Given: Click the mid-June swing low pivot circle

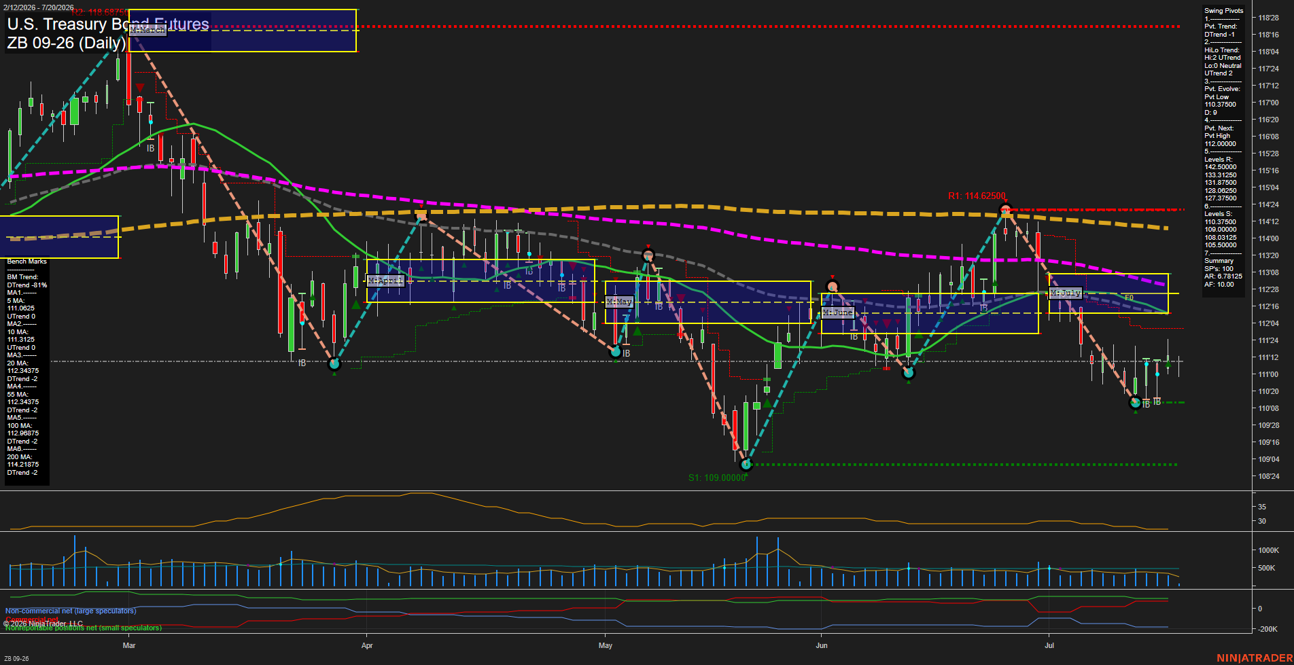Looking at the screenshot, I should (x=909, y=373).
